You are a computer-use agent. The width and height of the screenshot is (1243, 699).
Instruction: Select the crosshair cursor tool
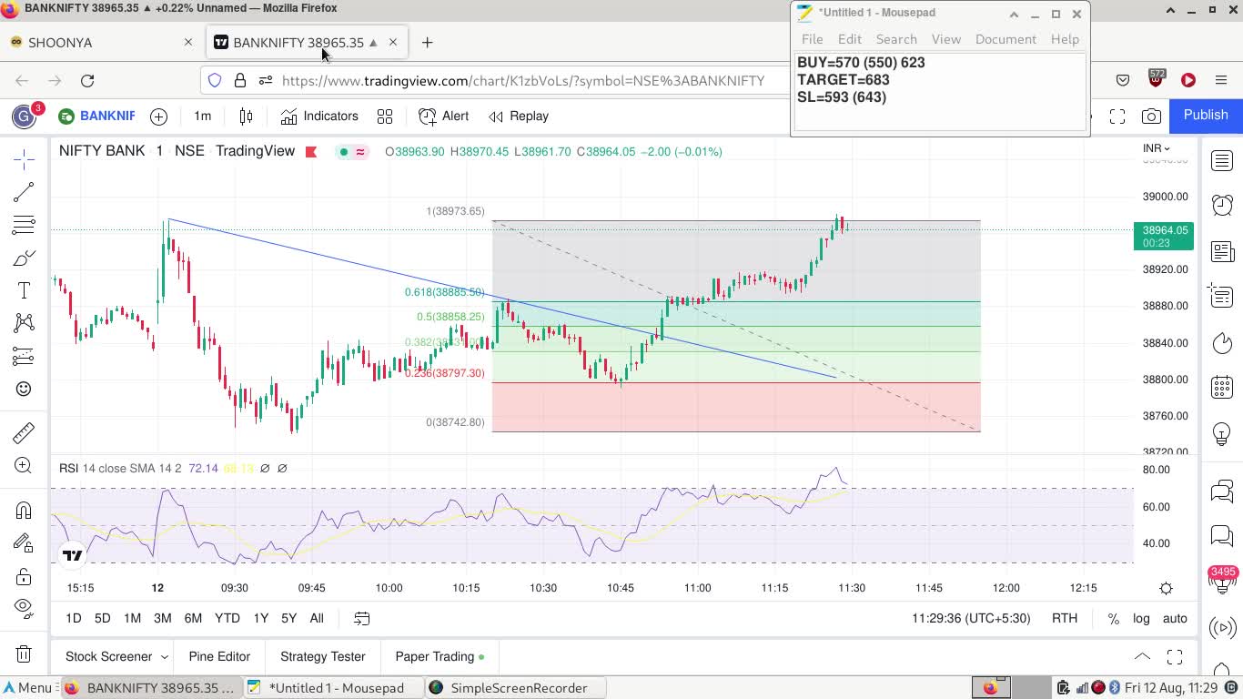coord(24,159)
